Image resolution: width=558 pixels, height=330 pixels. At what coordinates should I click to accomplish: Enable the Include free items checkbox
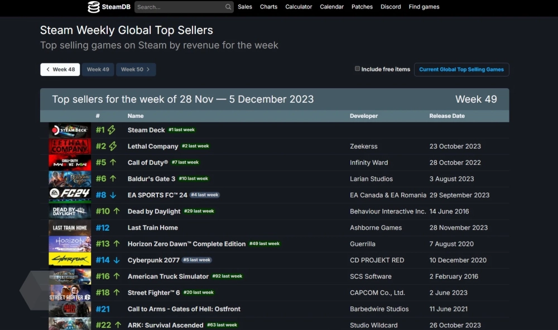coord(358,69)
